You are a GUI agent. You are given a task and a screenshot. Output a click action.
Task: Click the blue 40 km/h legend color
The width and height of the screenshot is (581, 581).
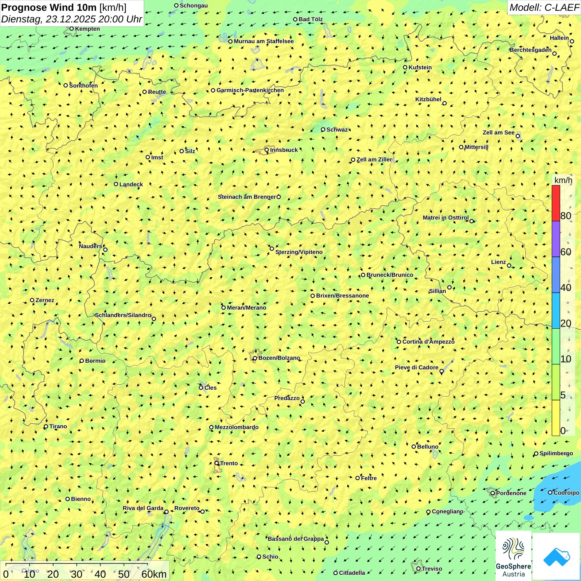click(x=556, y=275)
